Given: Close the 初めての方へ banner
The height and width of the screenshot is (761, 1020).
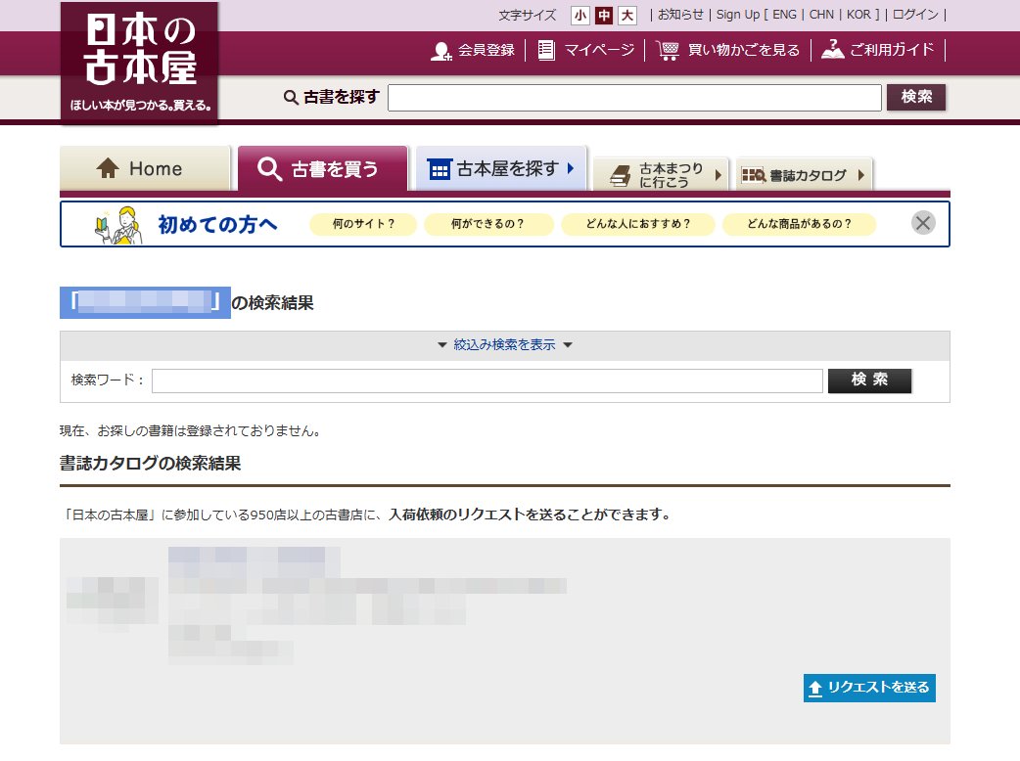Looking at the screenshot, I should [922, 223].
